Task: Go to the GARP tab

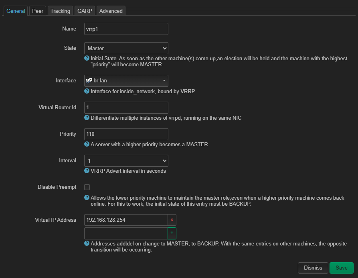Action: click(85, 11)
